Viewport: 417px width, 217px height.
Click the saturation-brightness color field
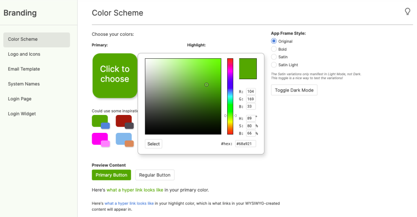pyautogui.click(x=183, y=96)
